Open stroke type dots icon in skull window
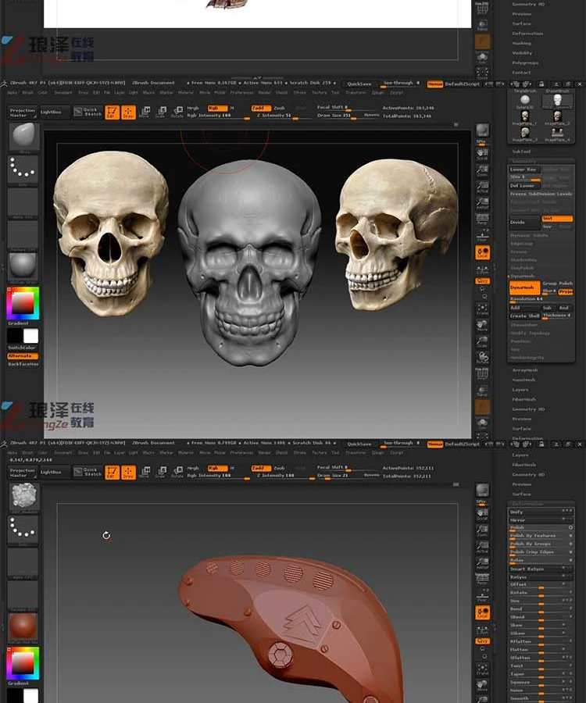This screenshot has width=586, height=703. pyautogui.click(x=23, y=169)
